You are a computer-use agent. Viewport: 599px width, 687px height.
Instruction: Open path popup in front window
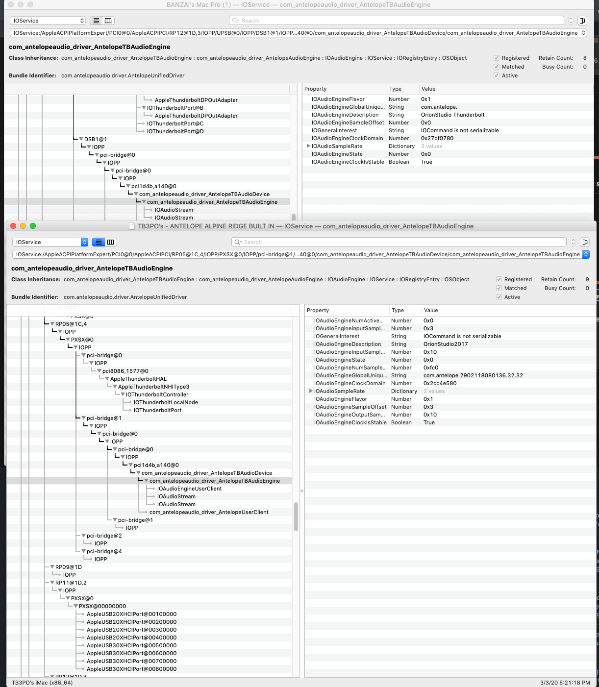pyautogui.click(x=301, y=254)
